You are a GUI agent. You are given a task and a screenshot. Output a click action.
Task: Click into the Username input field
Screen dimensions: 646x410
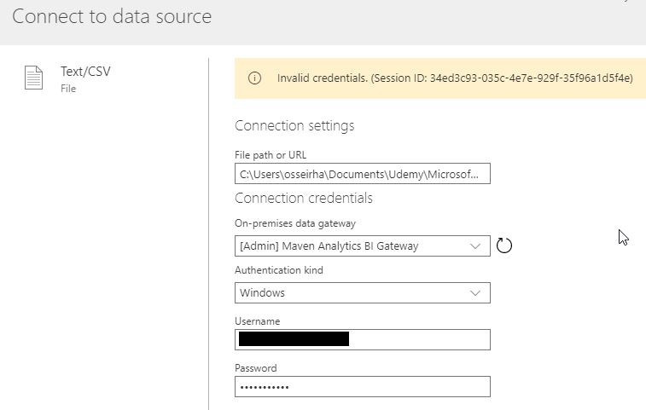363,339
